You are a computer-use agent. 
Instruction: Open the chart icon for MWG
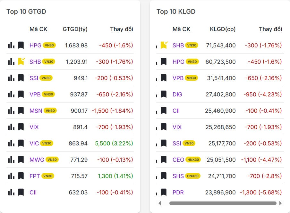[x=11, y=160]
